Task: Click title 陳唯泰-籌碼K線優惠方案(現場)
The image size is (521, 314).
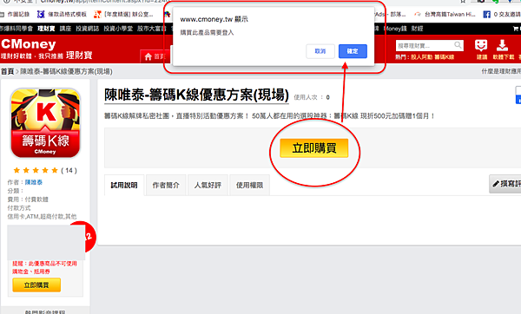Action: tap(196, 95)
